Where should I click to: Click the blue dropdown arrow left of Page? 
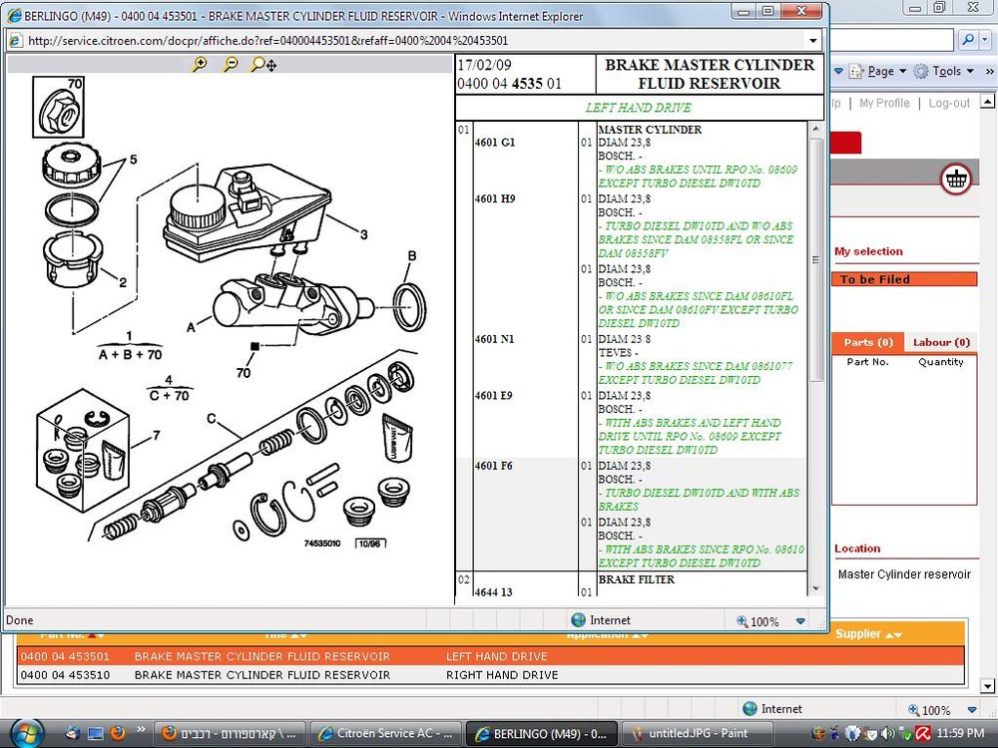tap(838, 71)
